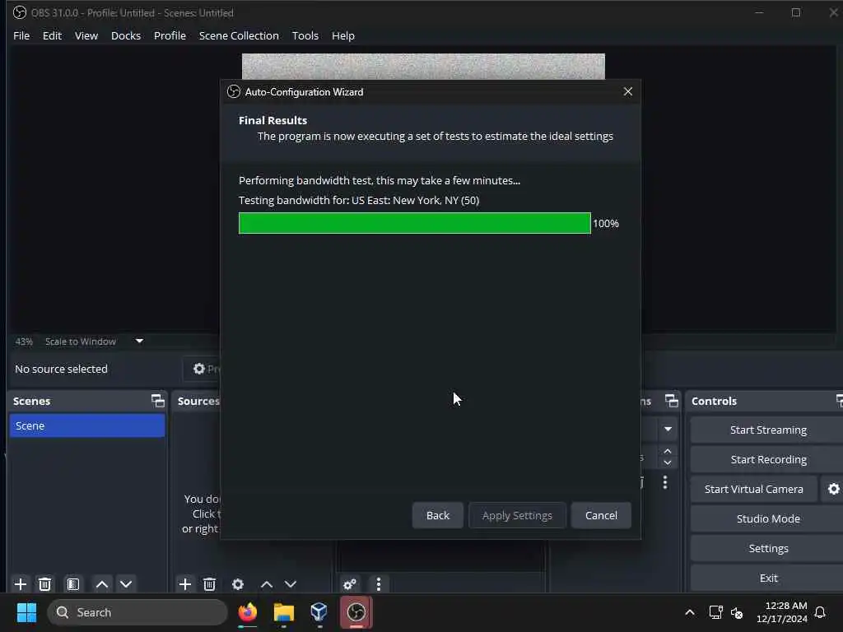Open the Profile menu
This screenshot has width=843, height=632.
pyautogui.click(x=170, y=35)
